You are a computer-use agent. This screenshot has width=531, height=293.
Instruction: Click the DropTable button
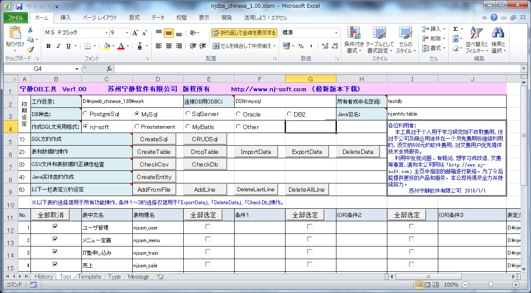pyautogui.click(x=205, y=152)
